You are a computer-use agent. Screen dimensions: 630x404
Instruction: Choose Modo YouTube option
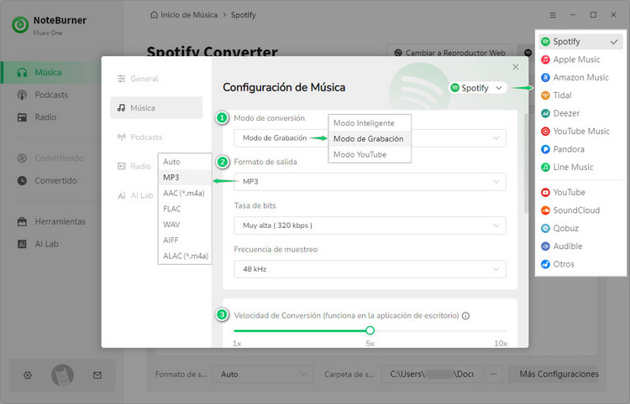coord(370,154)
